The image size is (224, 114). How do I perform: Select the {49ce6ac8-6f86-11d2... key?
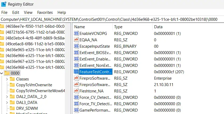pos(35,44)
